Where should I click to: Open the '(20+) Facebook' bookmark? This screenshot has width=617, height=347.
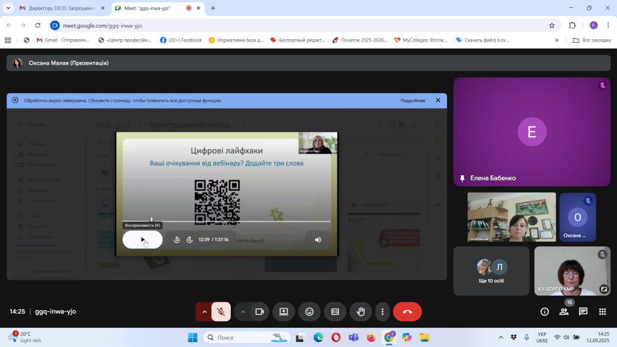pos(181,40)
